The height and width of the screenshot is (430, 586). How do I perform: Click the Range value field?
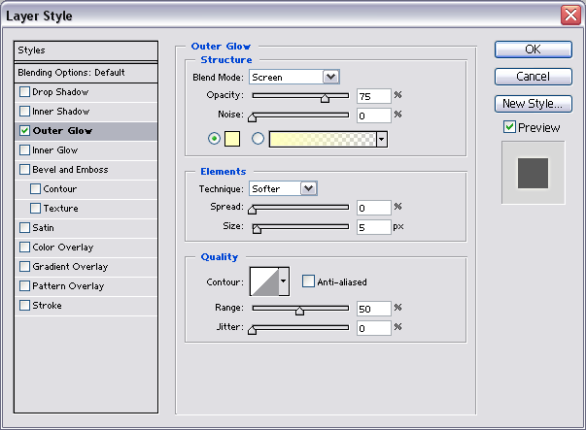(x=374, y=309)
